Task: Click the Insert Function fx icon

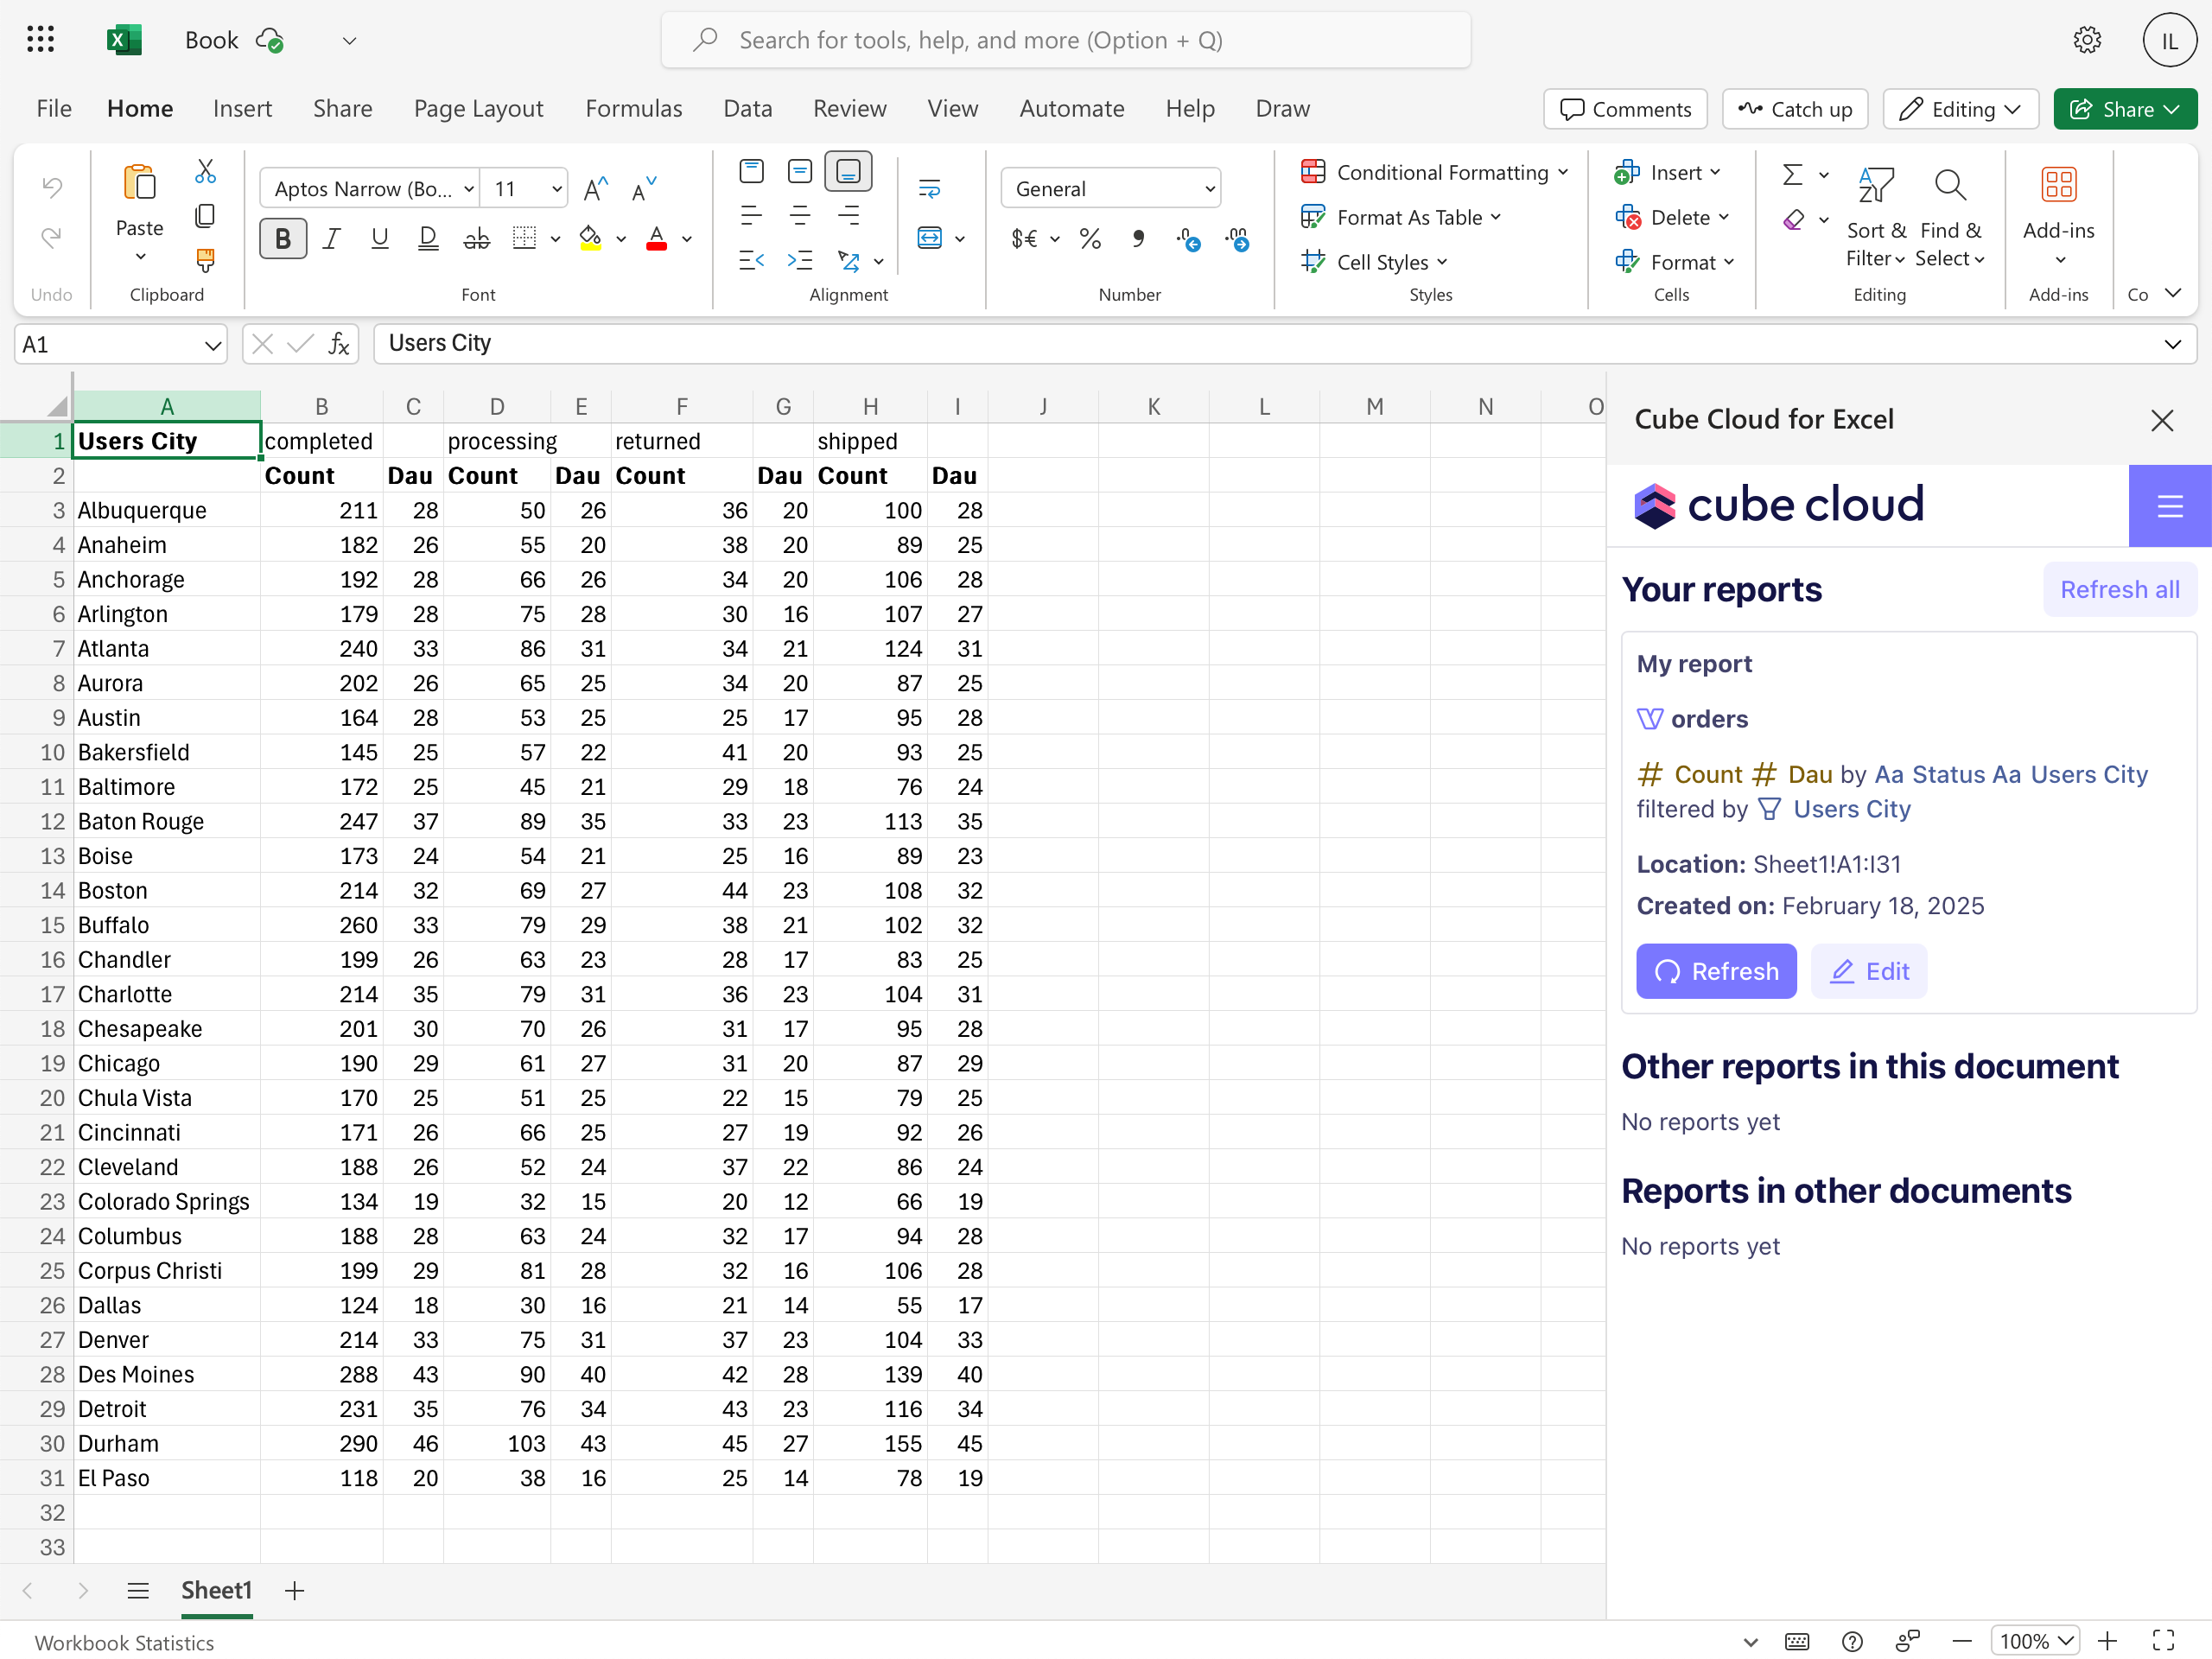Action: [x=339, y=344]
